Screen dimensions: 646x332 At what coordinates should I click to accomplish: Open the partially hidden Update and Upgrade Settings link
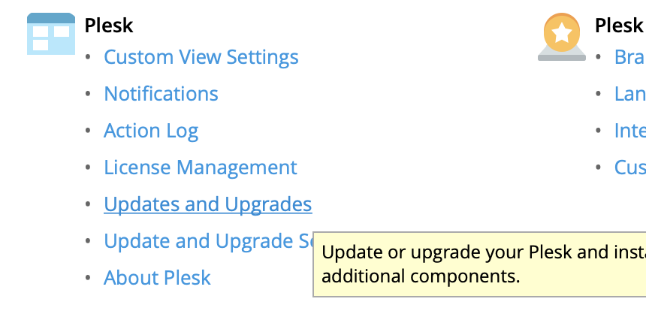pos(209,241)
